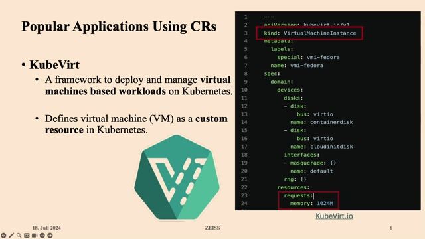The height and width of the screenshot is (239, 425).
Task: Click the KubeVirt logo image
Action: tap(177, 177)
